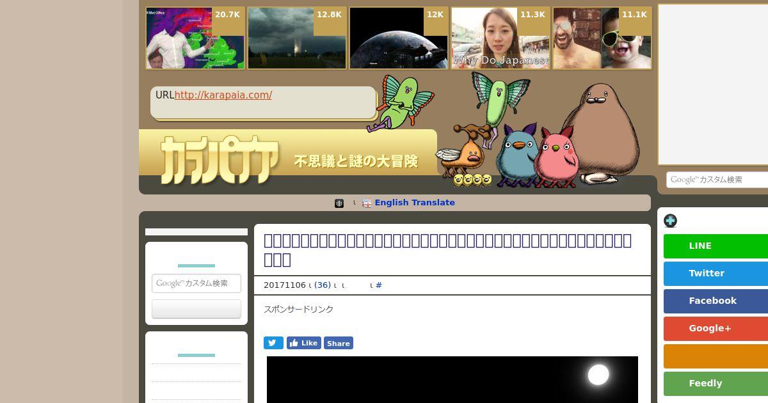Click the black globe icon beside translate
Viewport: 768px width, 403px height.
(339, 203)
